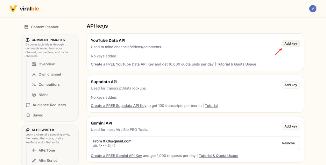Click the API keys page heading
The image size is (326, 165).
[97, 26]
